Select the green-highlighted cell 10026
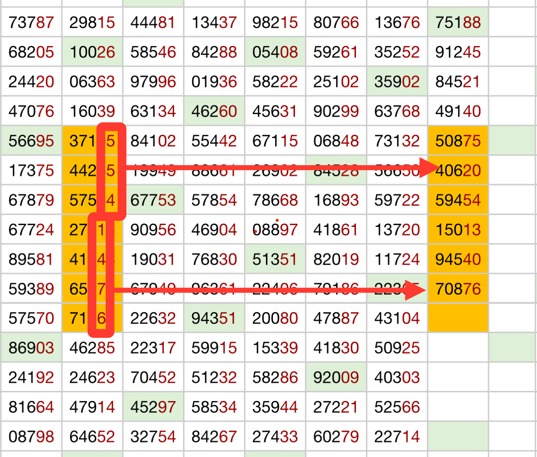 coord(92,52)
